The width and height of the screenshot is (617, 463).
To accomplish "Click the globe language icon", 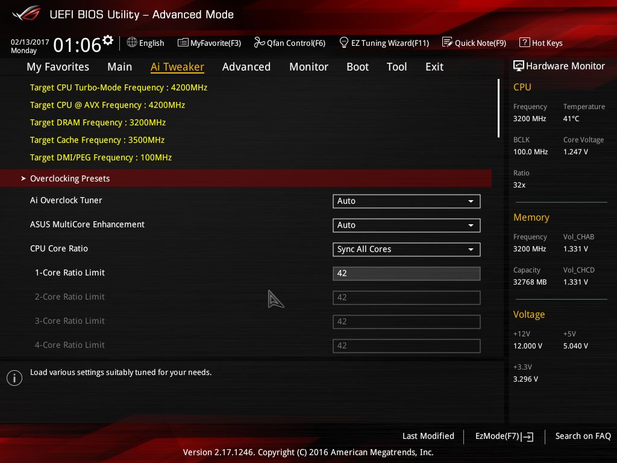I will click(x=132, y=42).
